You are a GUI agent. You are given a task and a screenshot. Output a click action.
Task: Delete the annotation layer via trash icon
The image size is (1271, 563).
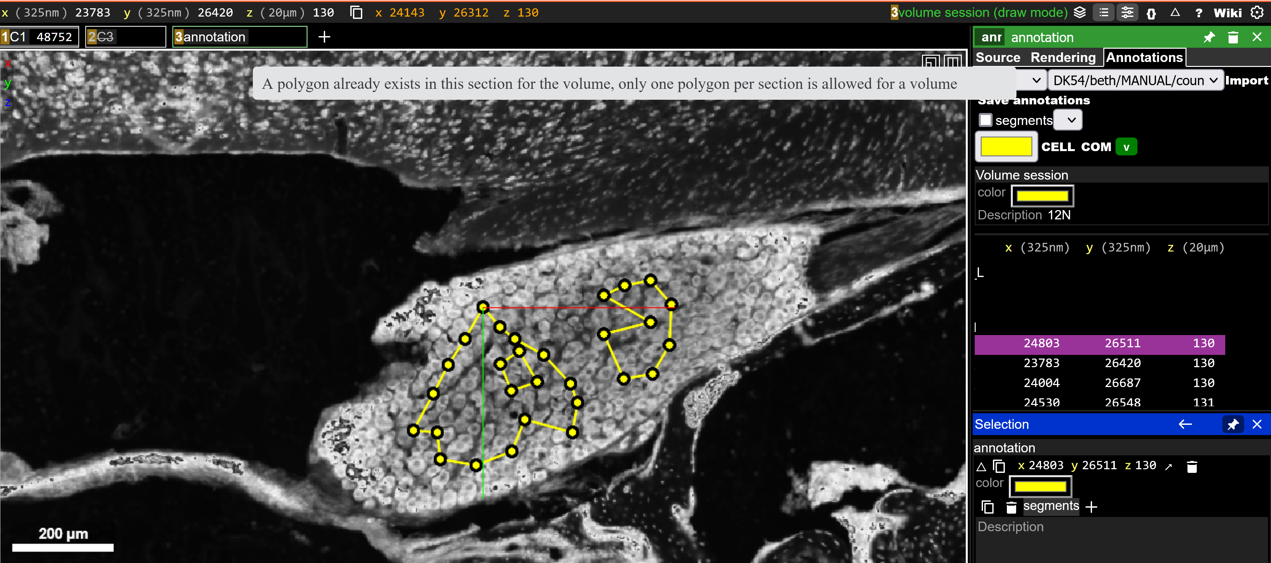(1234, 37)
